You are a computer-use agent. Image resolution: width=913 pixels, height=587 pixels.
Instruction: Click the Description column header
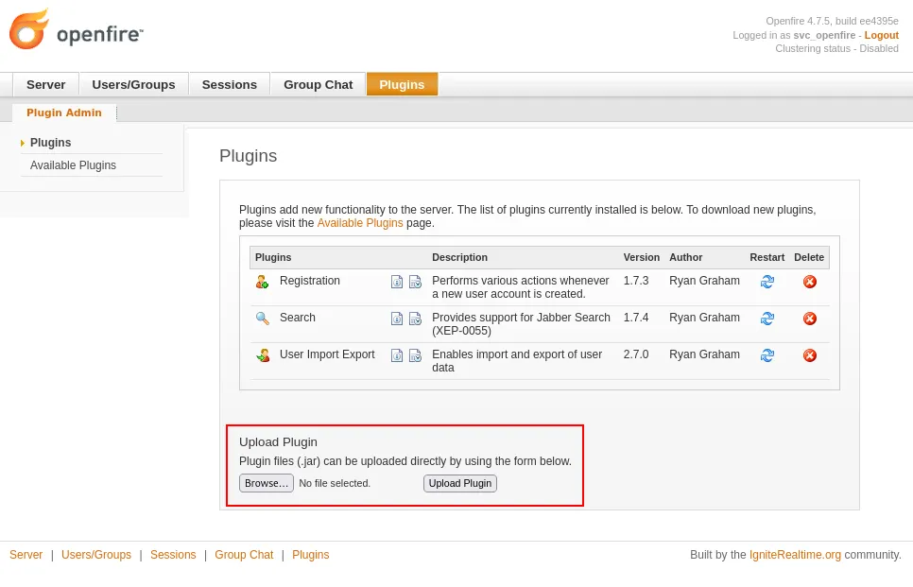(x=459, y=257)
